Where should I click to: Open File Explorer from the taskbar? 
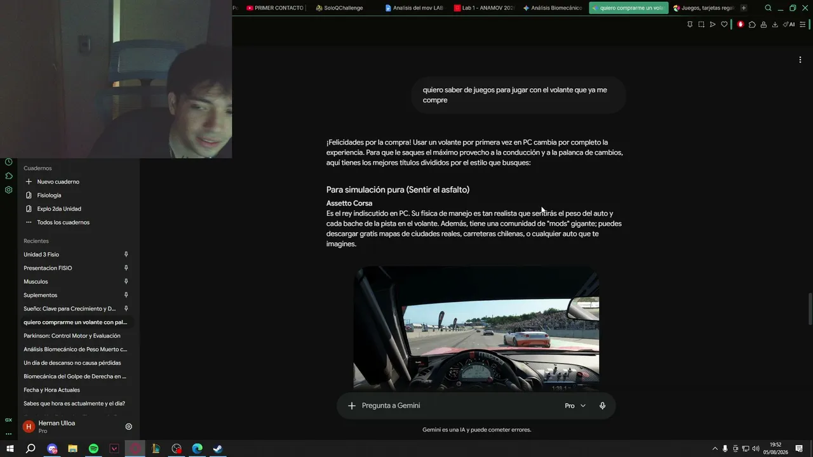72,449
